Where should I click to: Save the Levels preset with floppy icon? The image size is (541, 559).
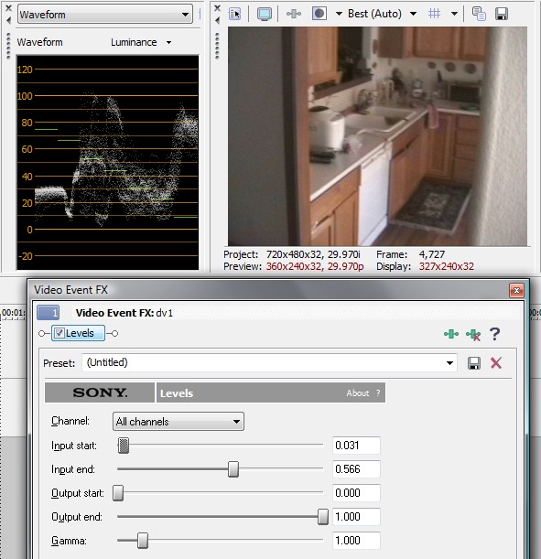(474, 363)
